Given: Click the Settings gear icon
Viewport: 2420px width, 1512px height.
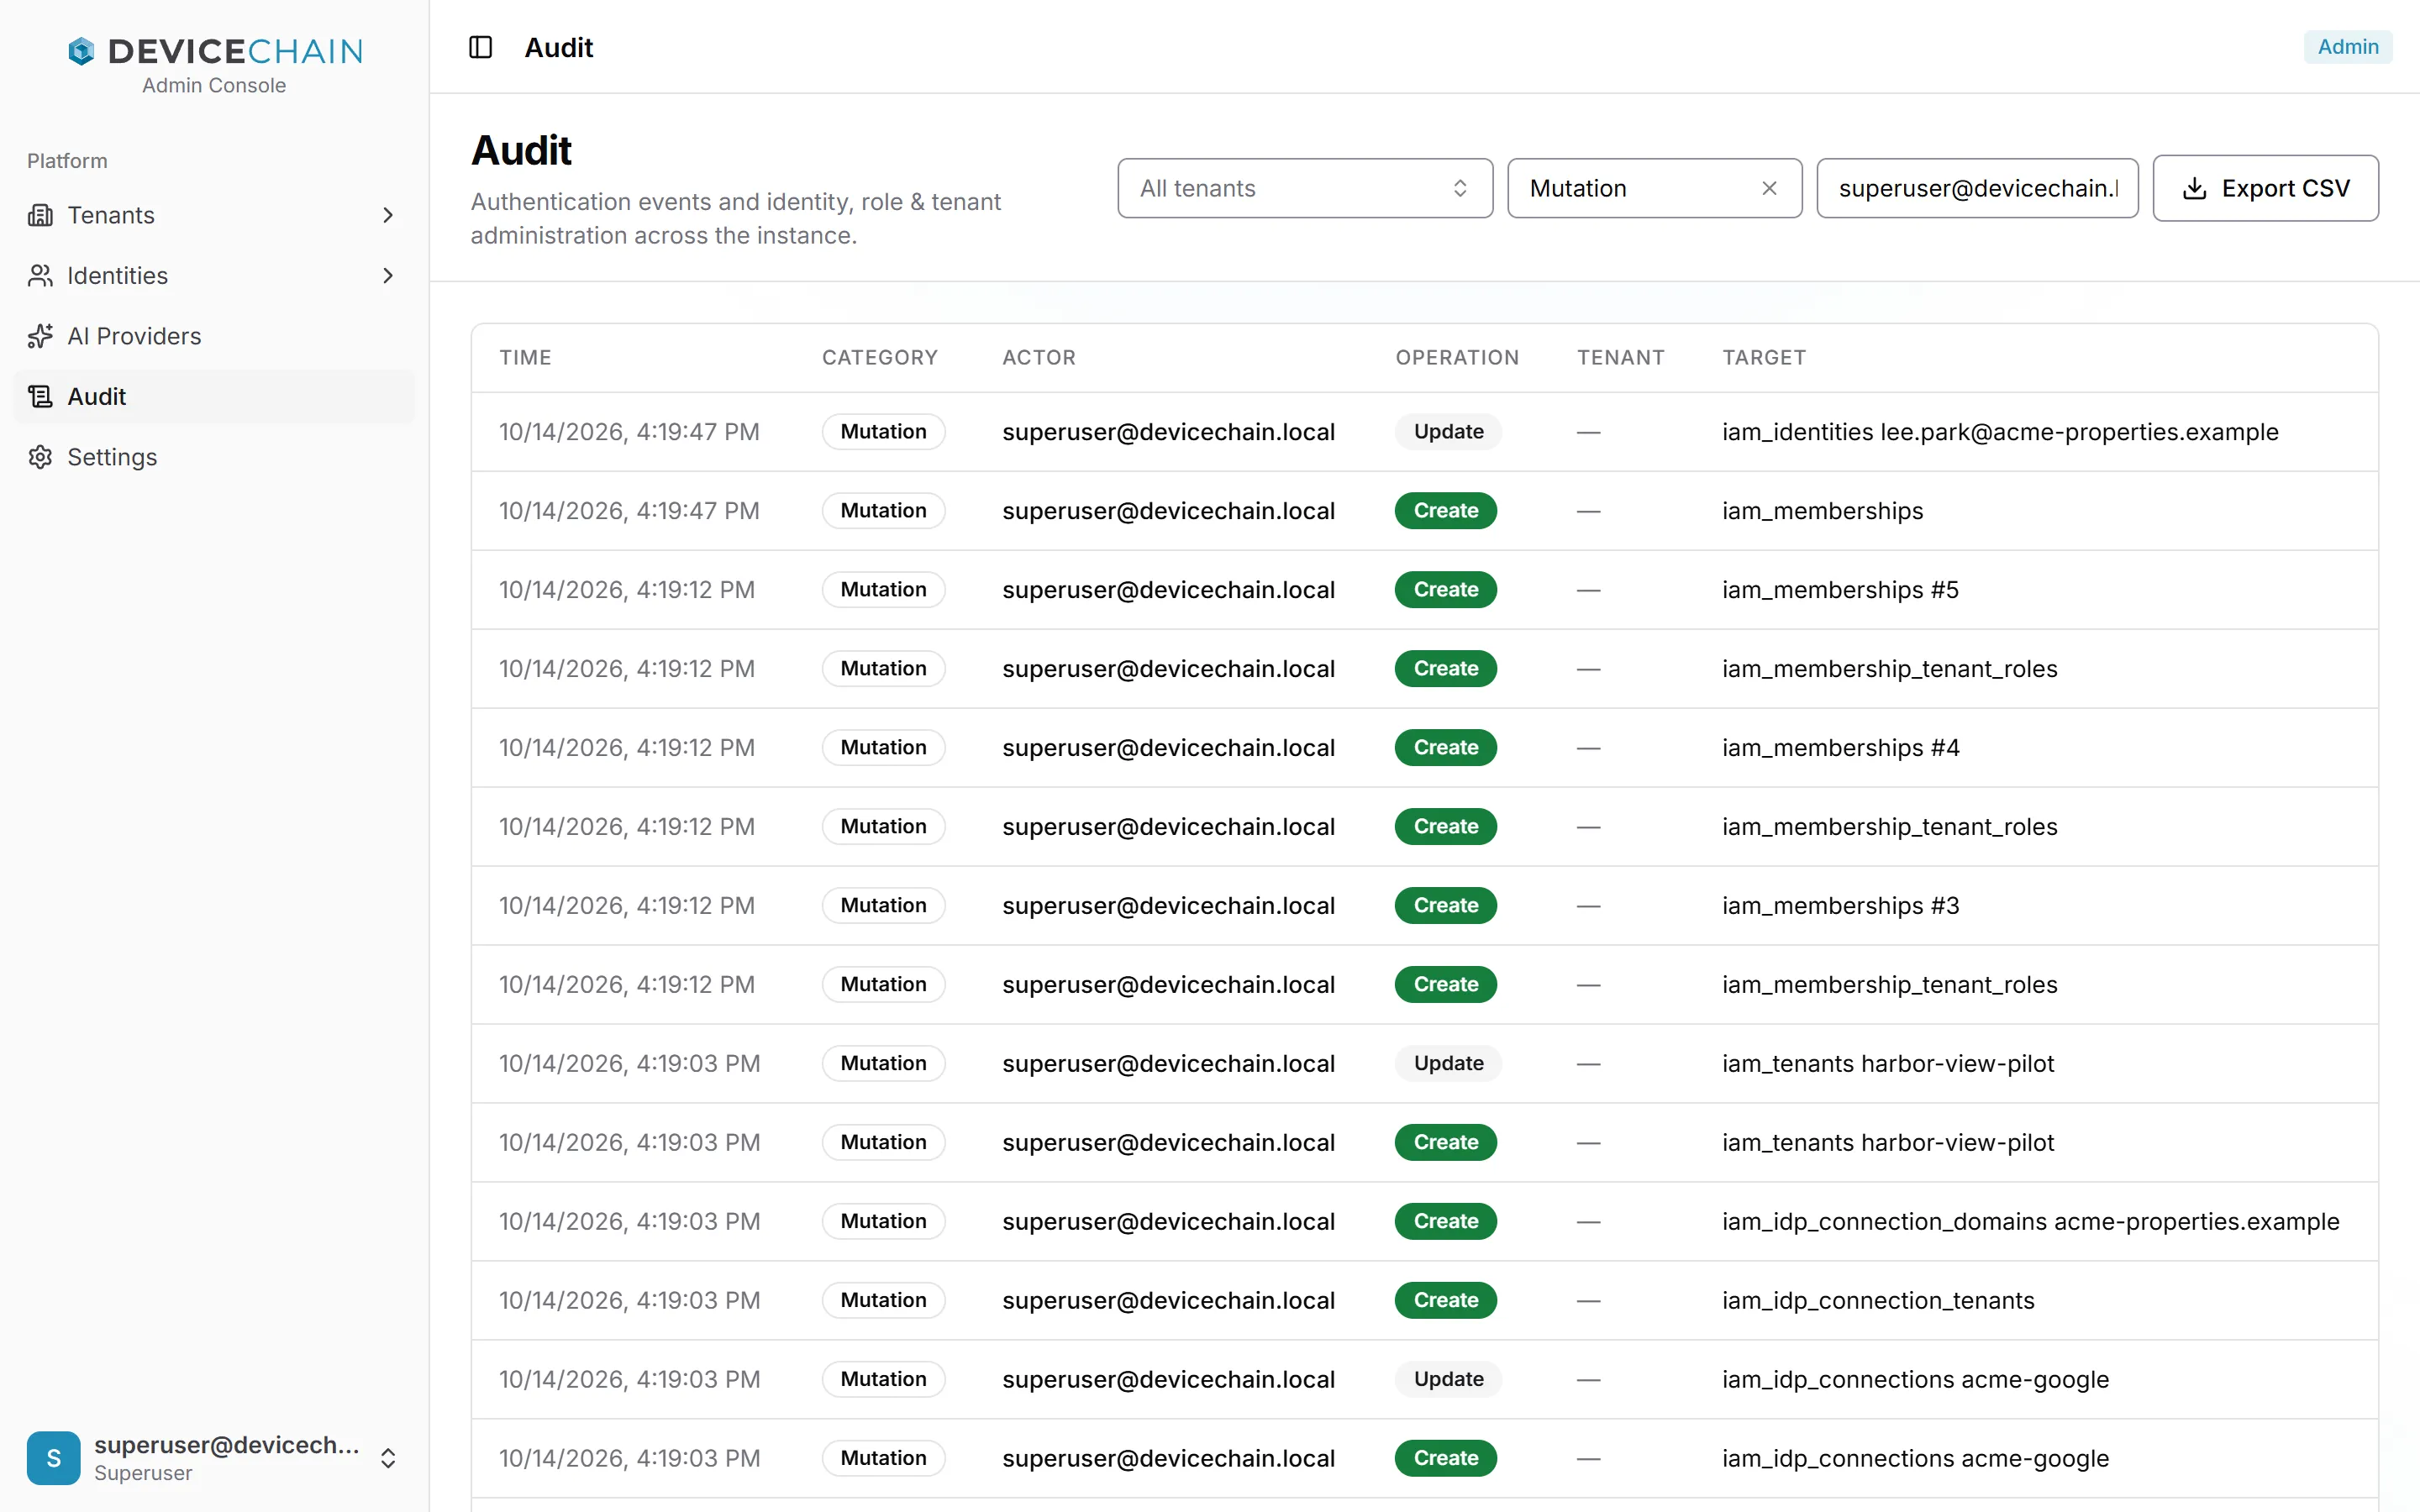Looking at the screenshot, I should pyautogui.click(x=40, y=457).
